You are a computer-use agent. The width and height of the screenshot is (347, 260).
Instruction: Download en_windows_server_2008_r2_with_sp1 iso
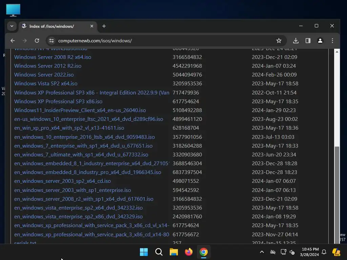[x=84, y=199]
